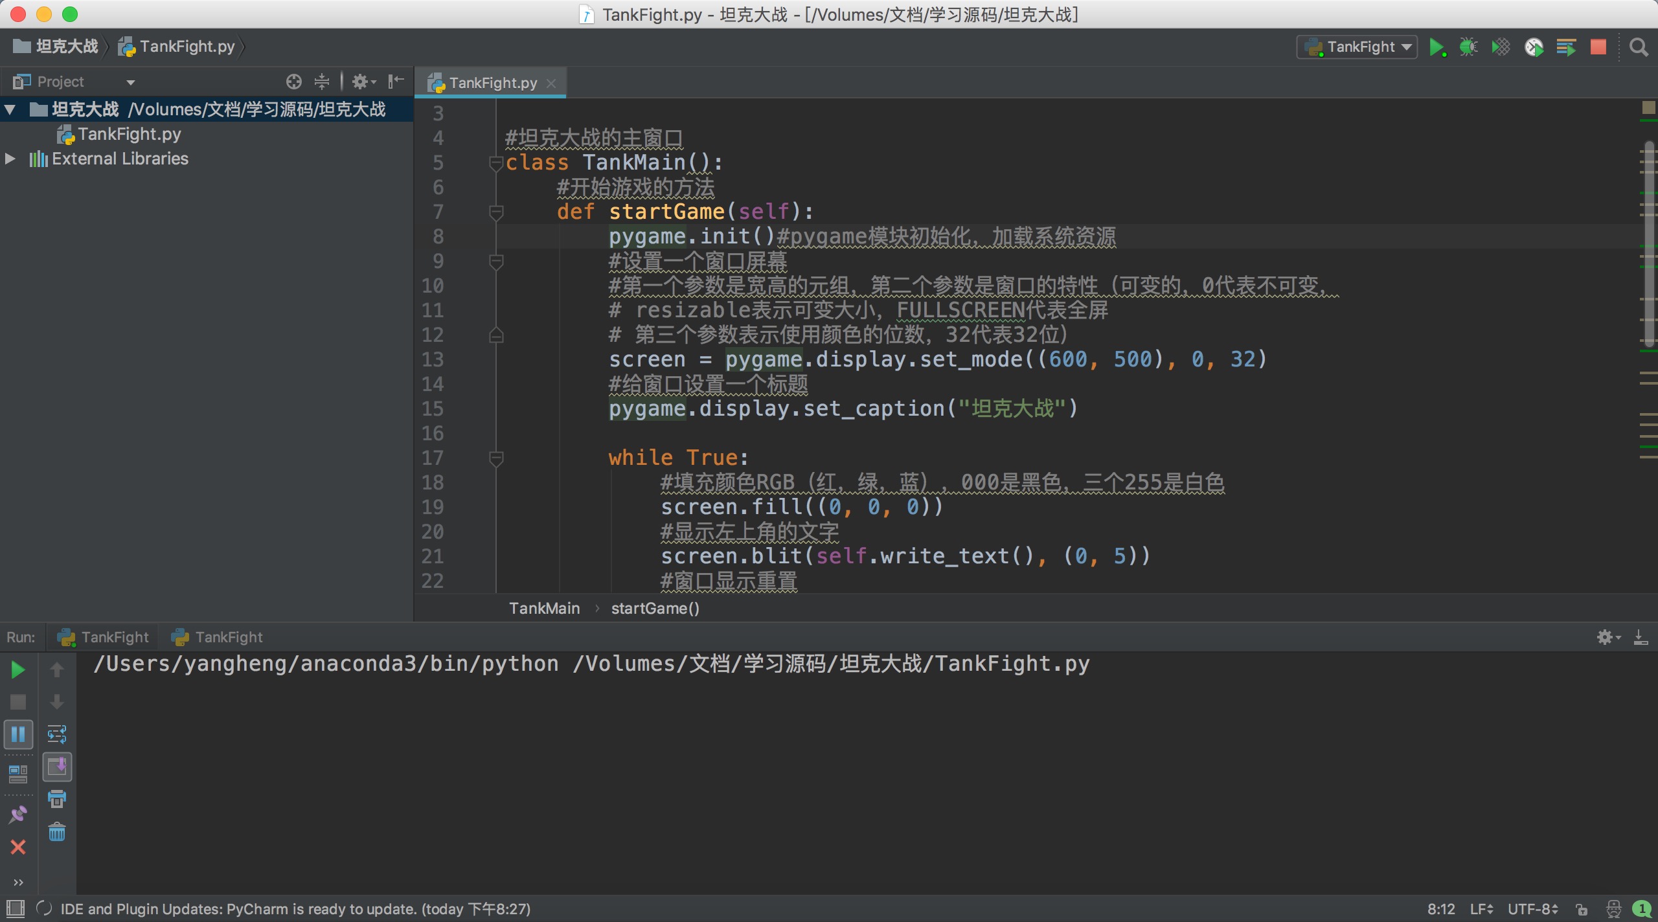Screen dimensions: 1658x922
Task: Stop the running process with the red square
Action: pos(1598,47)
